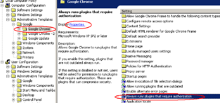Expand Windows Settings under Computer Configuration
Screen dimensions: 220x103
(x=8, y=15)
